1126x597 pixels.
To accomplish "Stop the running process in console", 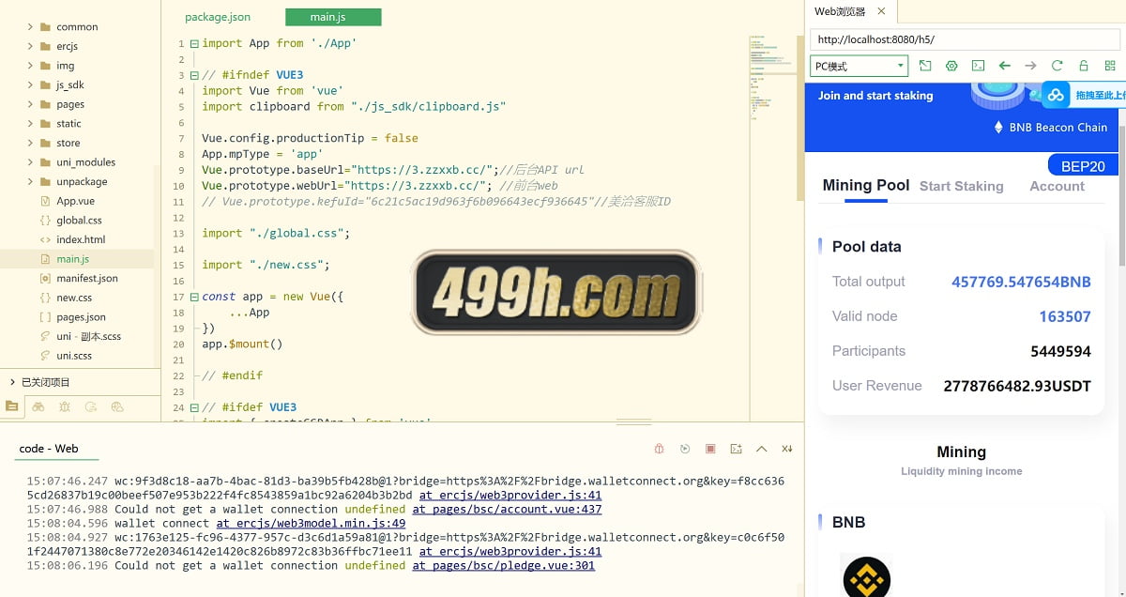I will (710, 449).
